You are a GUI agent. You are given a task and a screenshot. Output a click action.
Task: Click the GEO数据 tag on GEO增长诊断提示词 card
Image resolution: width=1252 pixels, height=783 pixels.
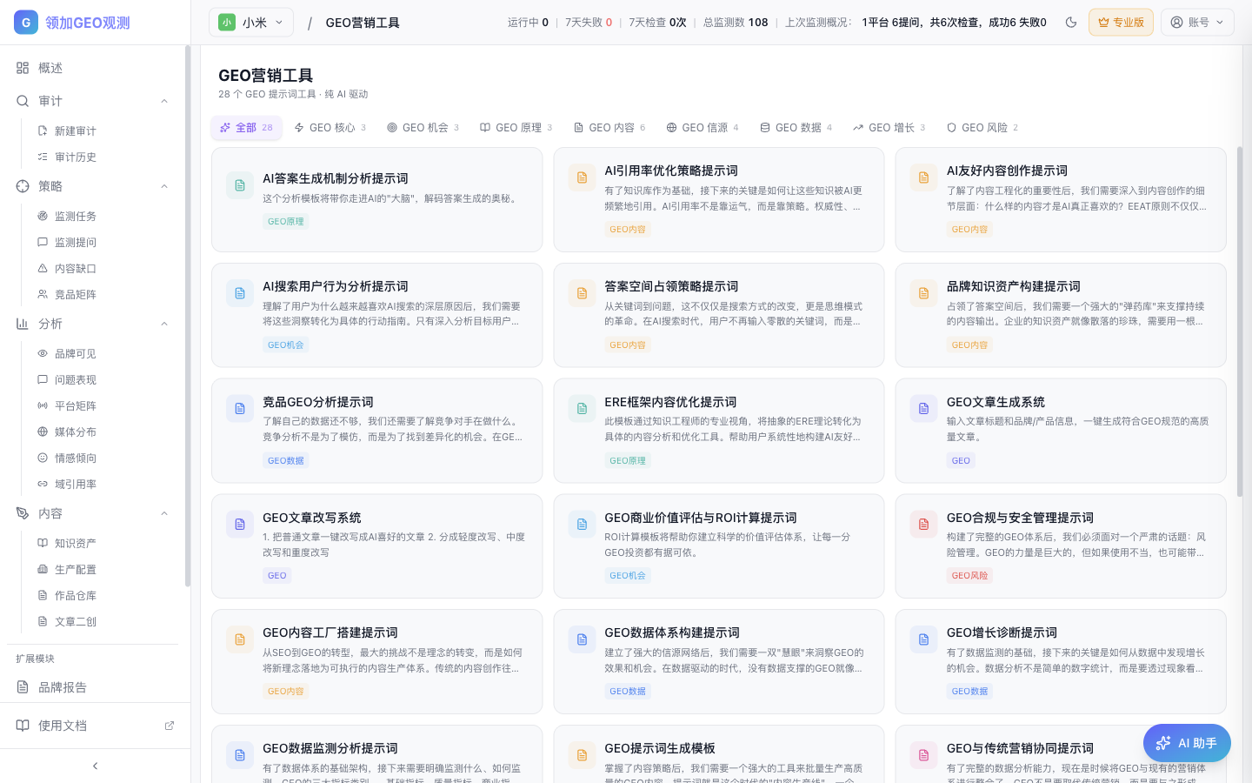click(x=969, y=691)
